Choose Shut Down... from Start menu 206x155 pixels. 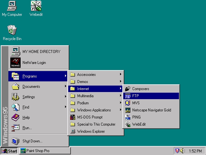[38, 141]
